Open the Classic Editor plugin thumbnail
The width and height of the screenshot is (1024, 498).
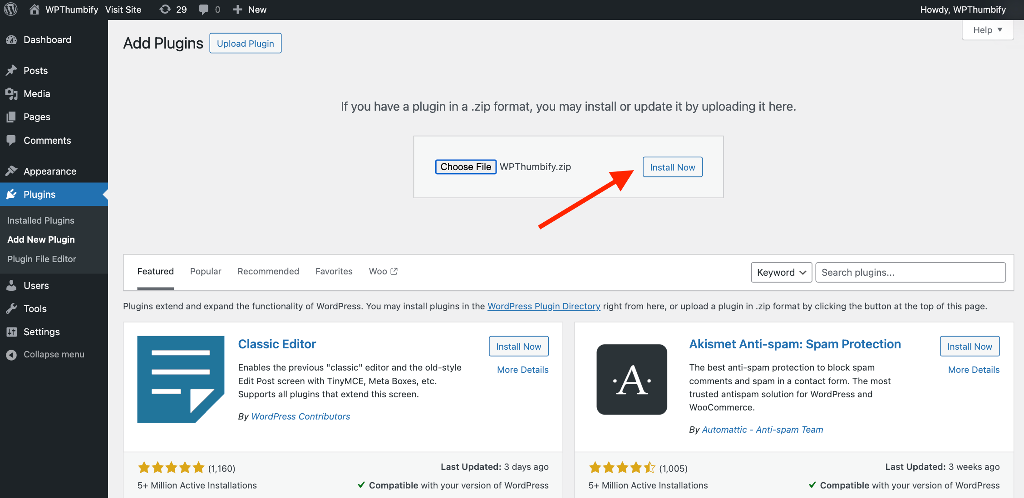point(181,380)
